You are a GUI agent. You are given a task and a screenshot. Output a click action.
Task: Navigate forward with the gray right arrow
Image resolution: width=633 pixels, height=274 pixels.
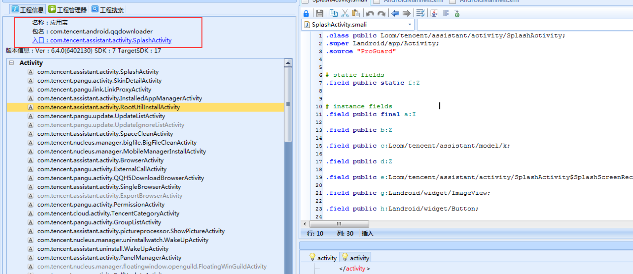click(x=407, y=13)
